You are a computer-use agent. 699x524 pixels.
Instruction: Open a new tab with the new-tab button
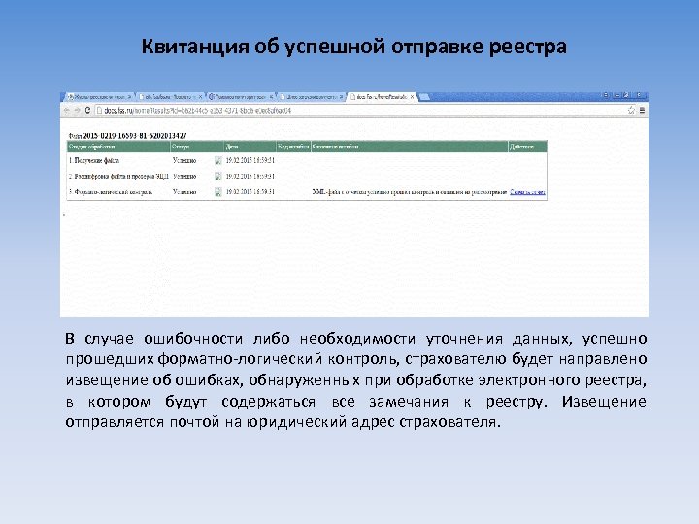[x=424, y=97]
